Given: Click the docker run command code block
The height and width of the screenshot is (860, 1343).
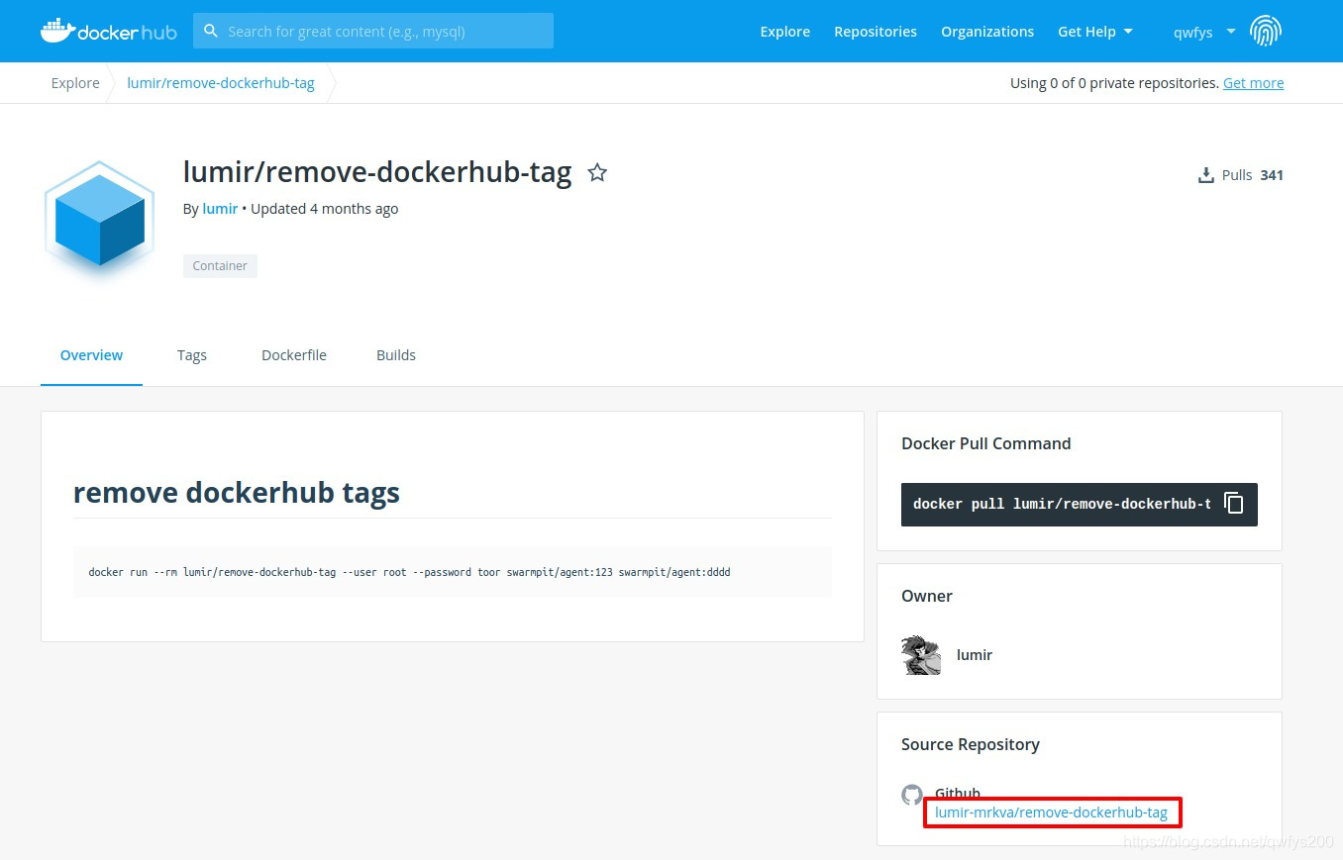Looking at the screenshot, I should pos(453,572).
